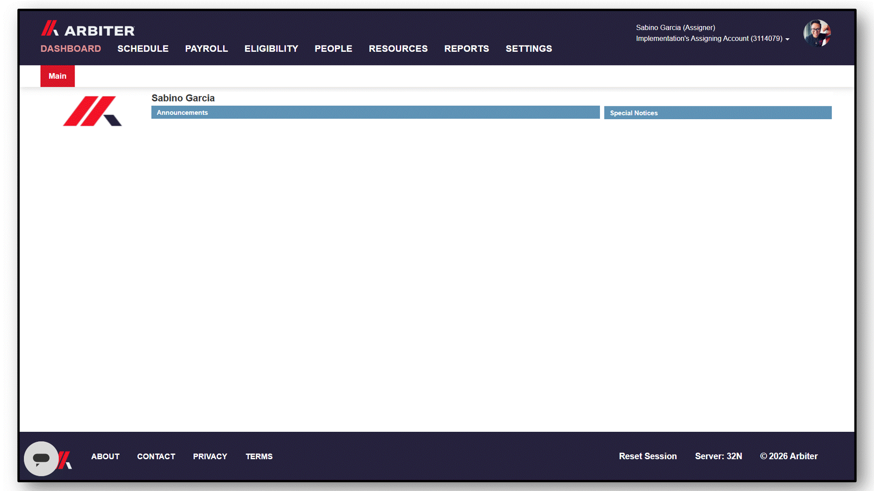This screenshot has width=874, height=491.
Task: Open the People menu
Action: click(333, 49)
